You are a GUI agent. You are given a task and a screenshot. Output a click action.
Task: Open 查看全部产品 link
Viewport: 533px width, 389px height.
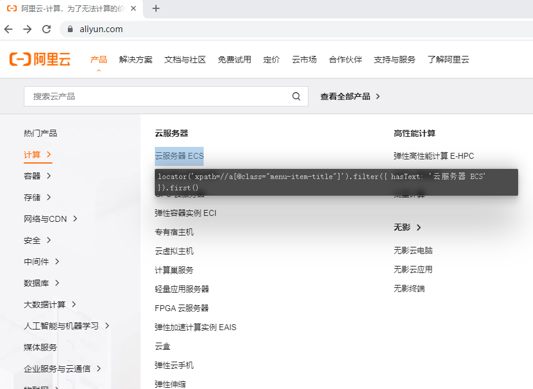[345, 96]
